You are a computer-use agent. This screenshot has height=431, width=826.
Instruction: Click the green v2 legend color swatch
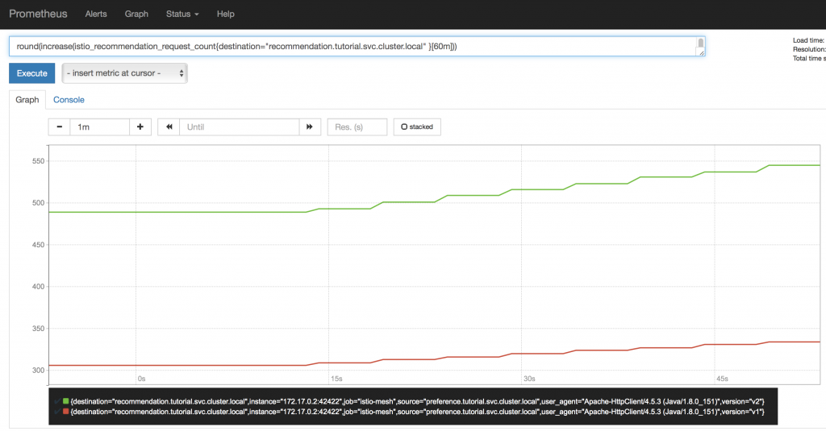(x=66, y=400)
